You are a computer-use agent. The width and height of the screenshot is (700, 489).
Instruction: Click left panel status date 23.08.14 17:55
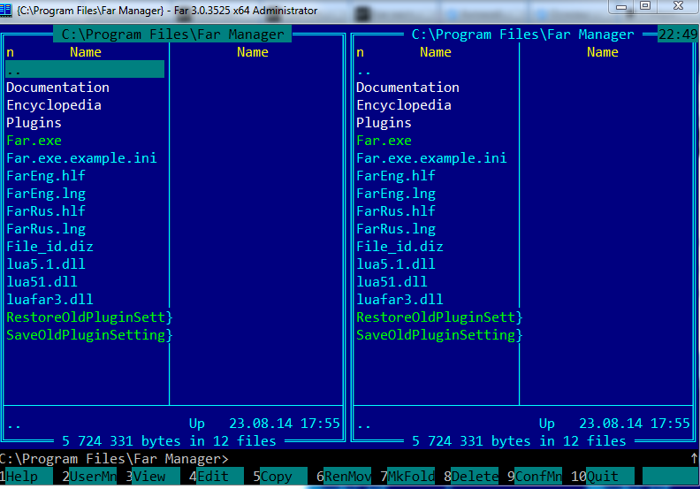[285, 424]
